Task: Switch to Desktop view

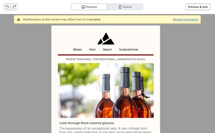Action: [89, 7]
